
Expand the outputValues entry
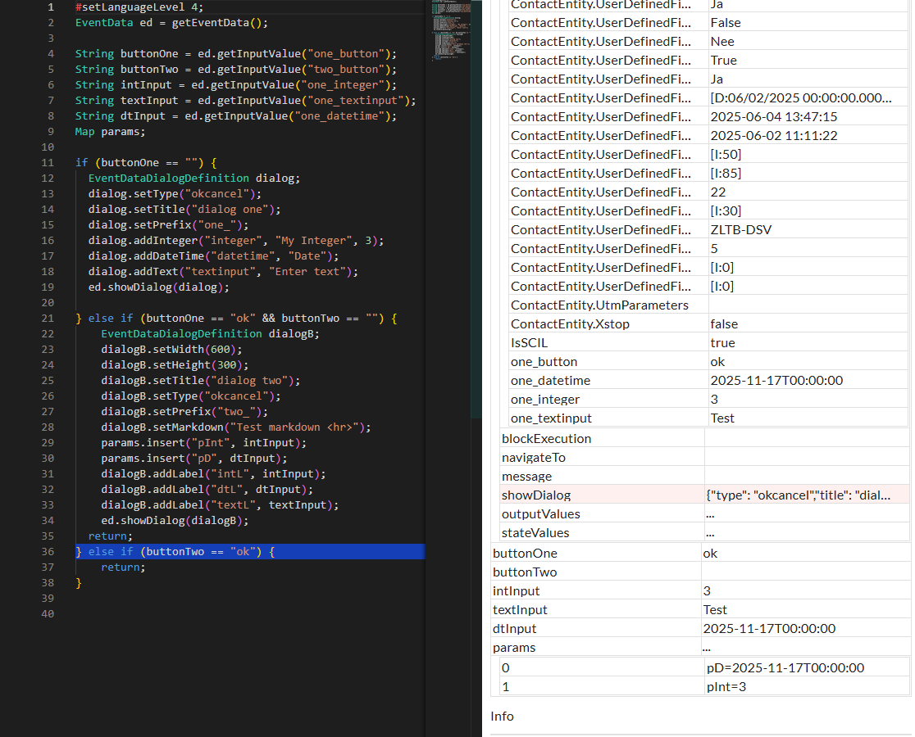coord(540,513)
